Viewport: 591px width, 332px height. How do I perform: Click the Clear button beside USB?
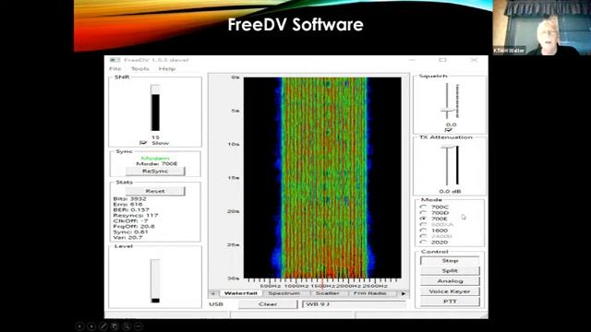pos(268,304)
